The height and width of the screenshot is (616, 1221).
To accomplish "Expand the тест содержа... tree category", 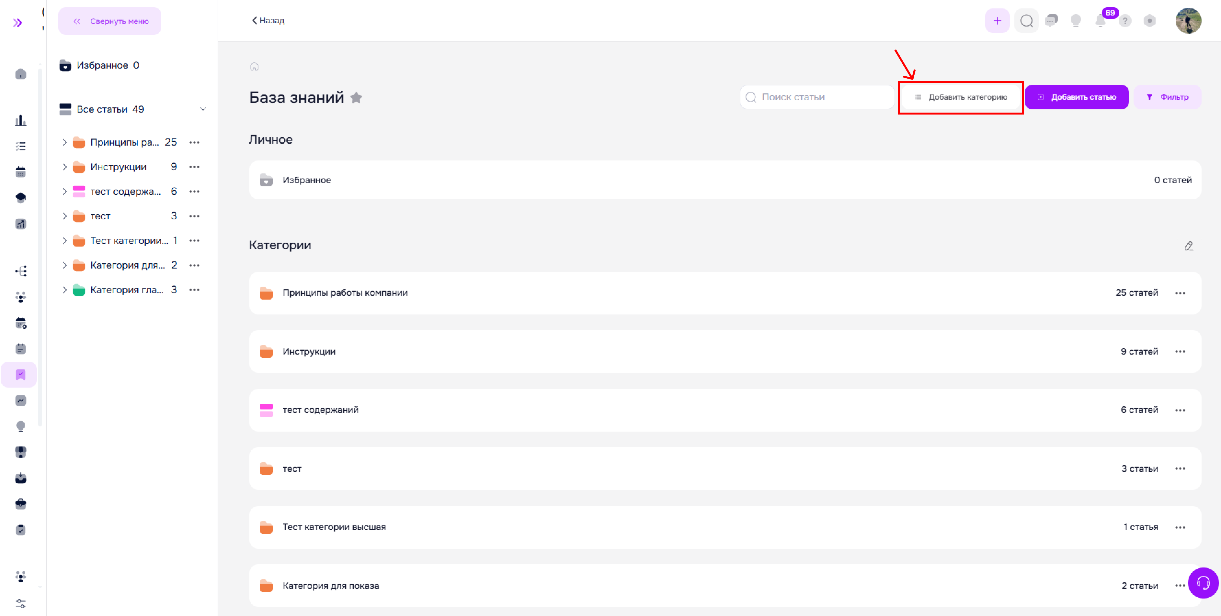I will [x=64, y=191].
